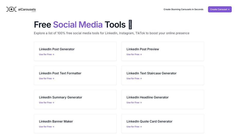This screenshot has width=238, height=134.
Task: Click Use for Free under LinkedIn Post Generator
Action: coord(47,54)
